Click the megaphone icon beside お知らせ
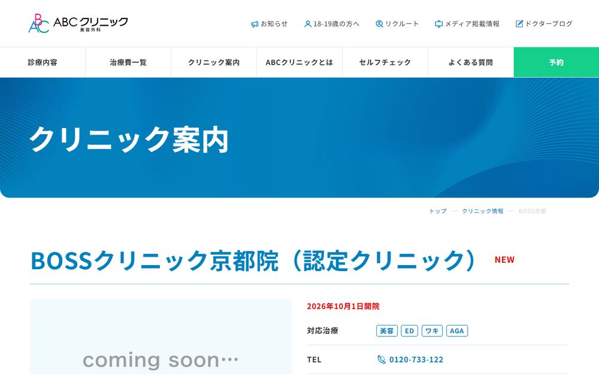The image size is (599, 374). point(255,24)
